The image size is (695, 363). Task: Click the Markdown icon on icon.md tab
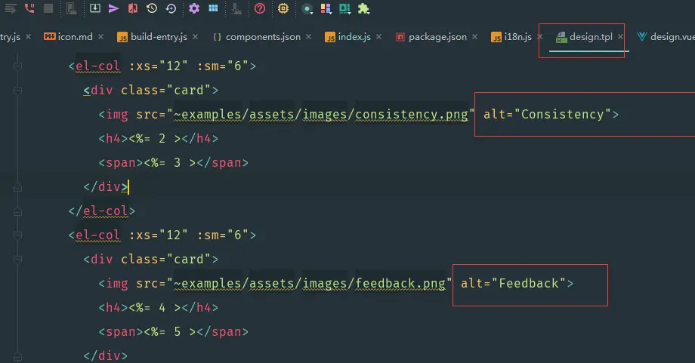[x=49, y=37]
